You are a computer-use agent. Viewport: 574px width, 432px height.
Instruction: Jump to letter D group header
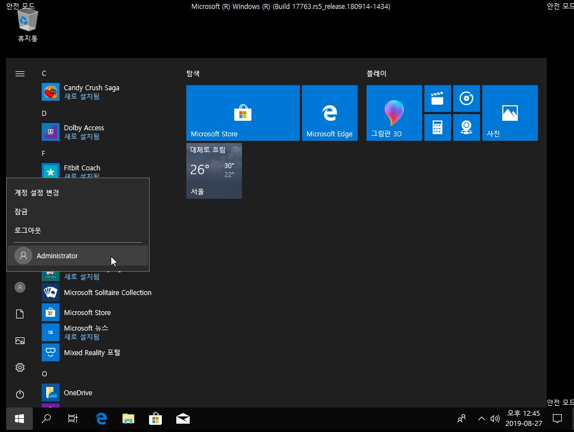point(44,113)
